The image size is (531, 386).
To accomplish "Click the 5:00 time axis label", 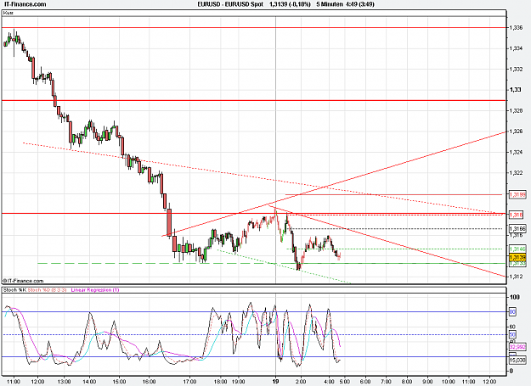I will [345, 382].
